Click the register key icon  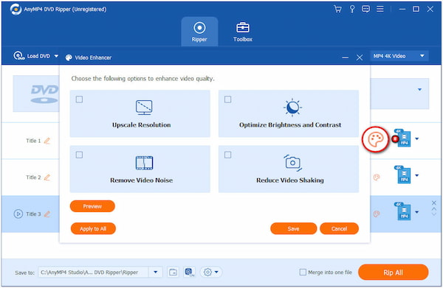coord(352,9)
